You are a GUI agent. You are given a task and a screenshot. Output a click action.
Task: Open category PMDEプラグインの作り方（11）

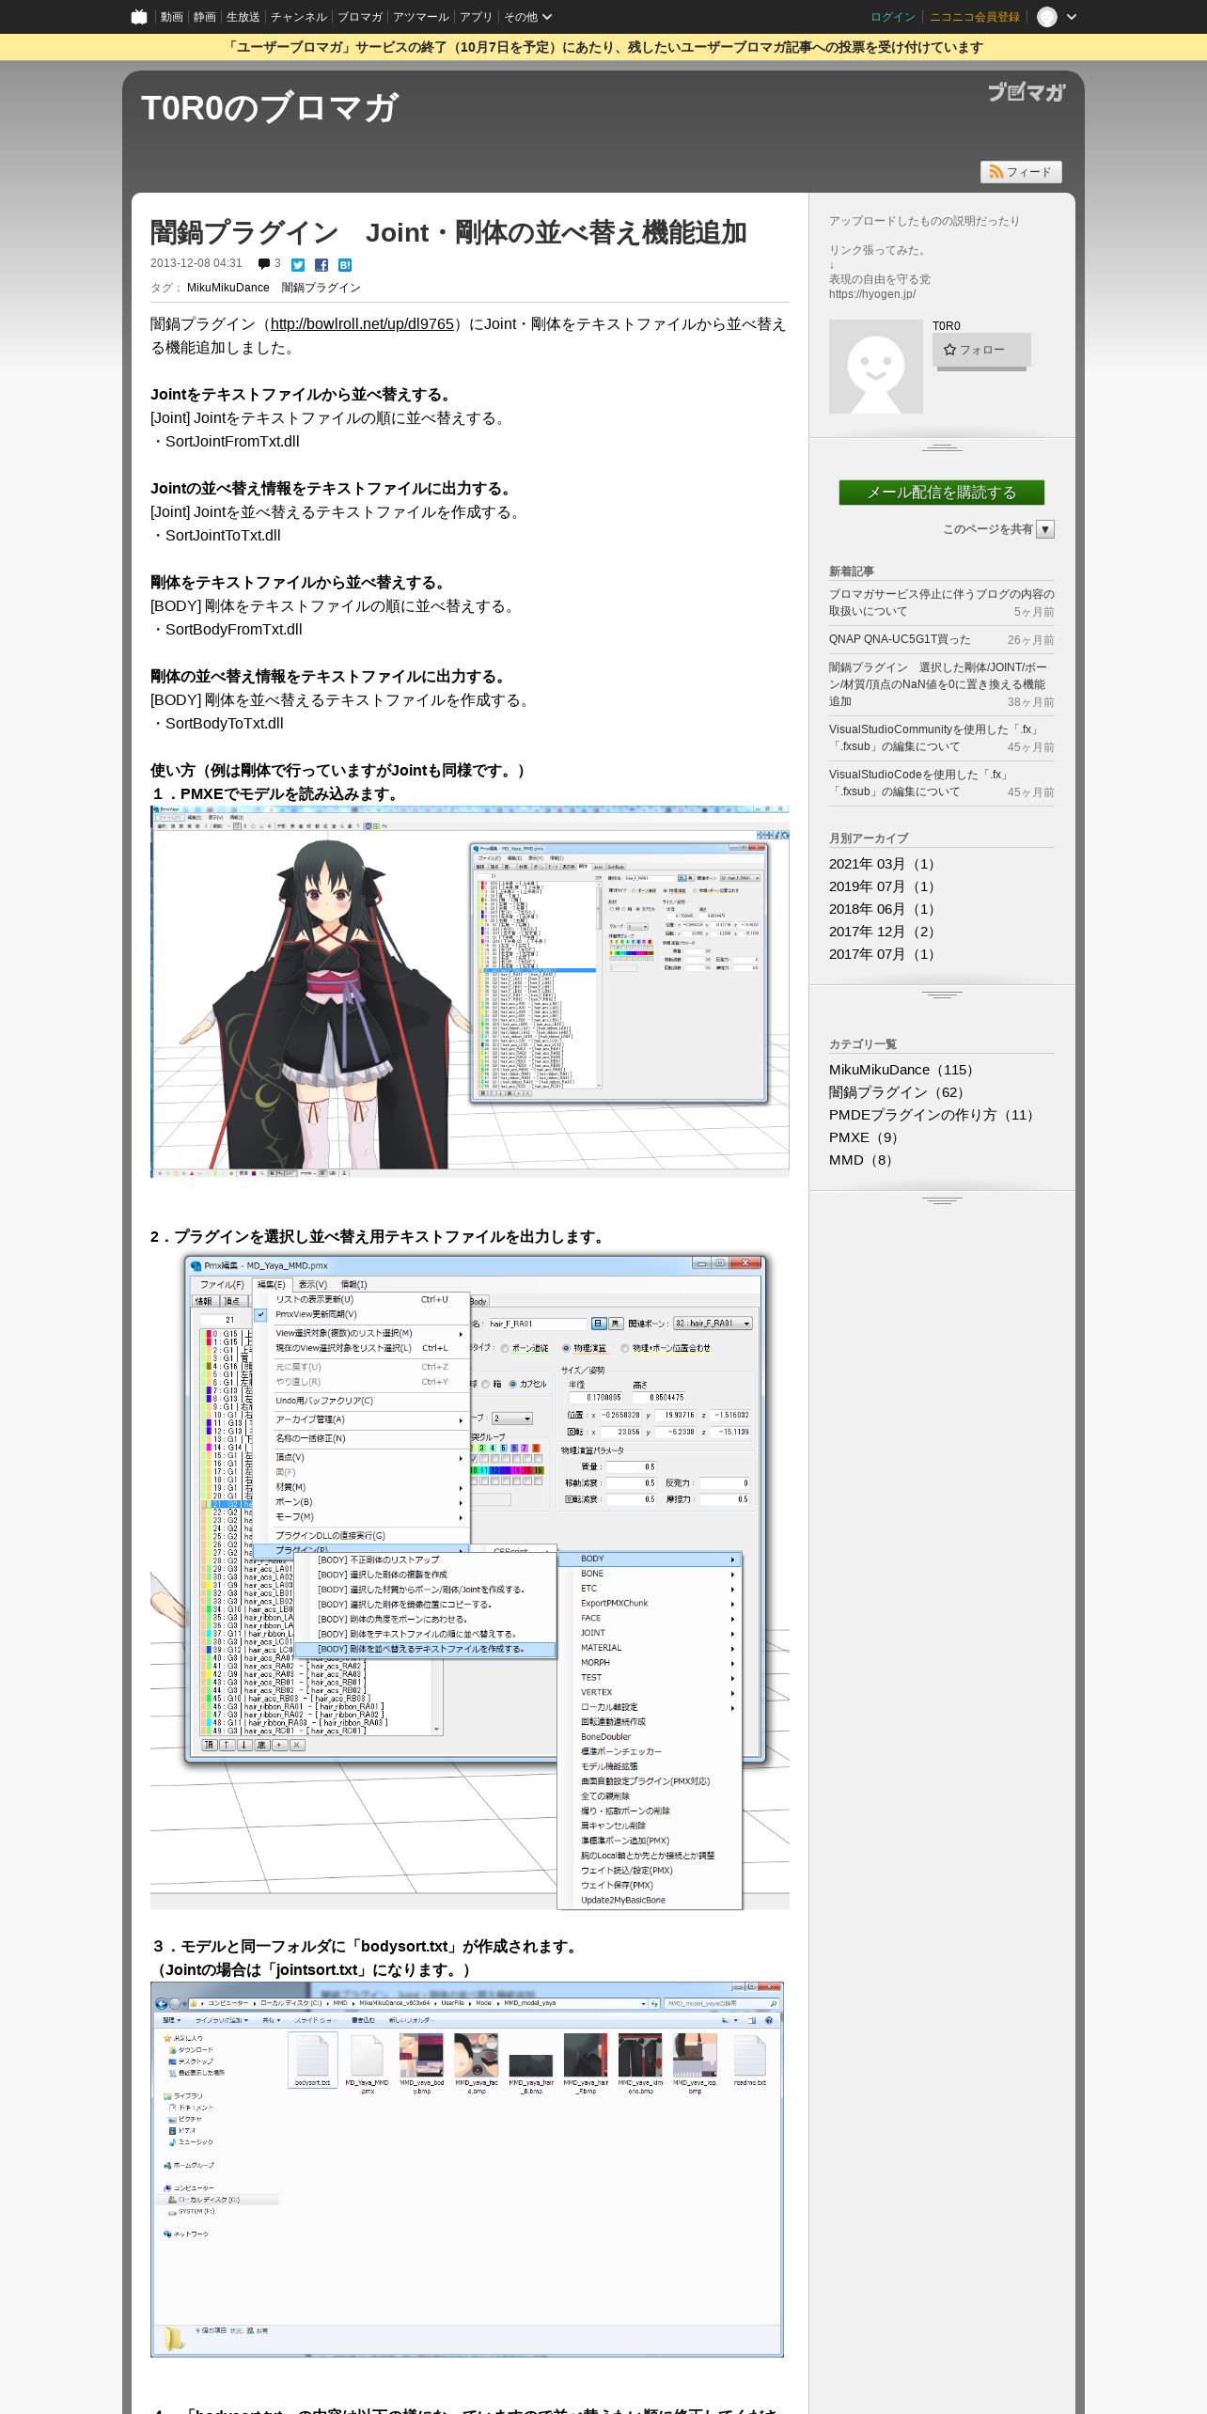pyautogui.click(x=934, y=1115)
